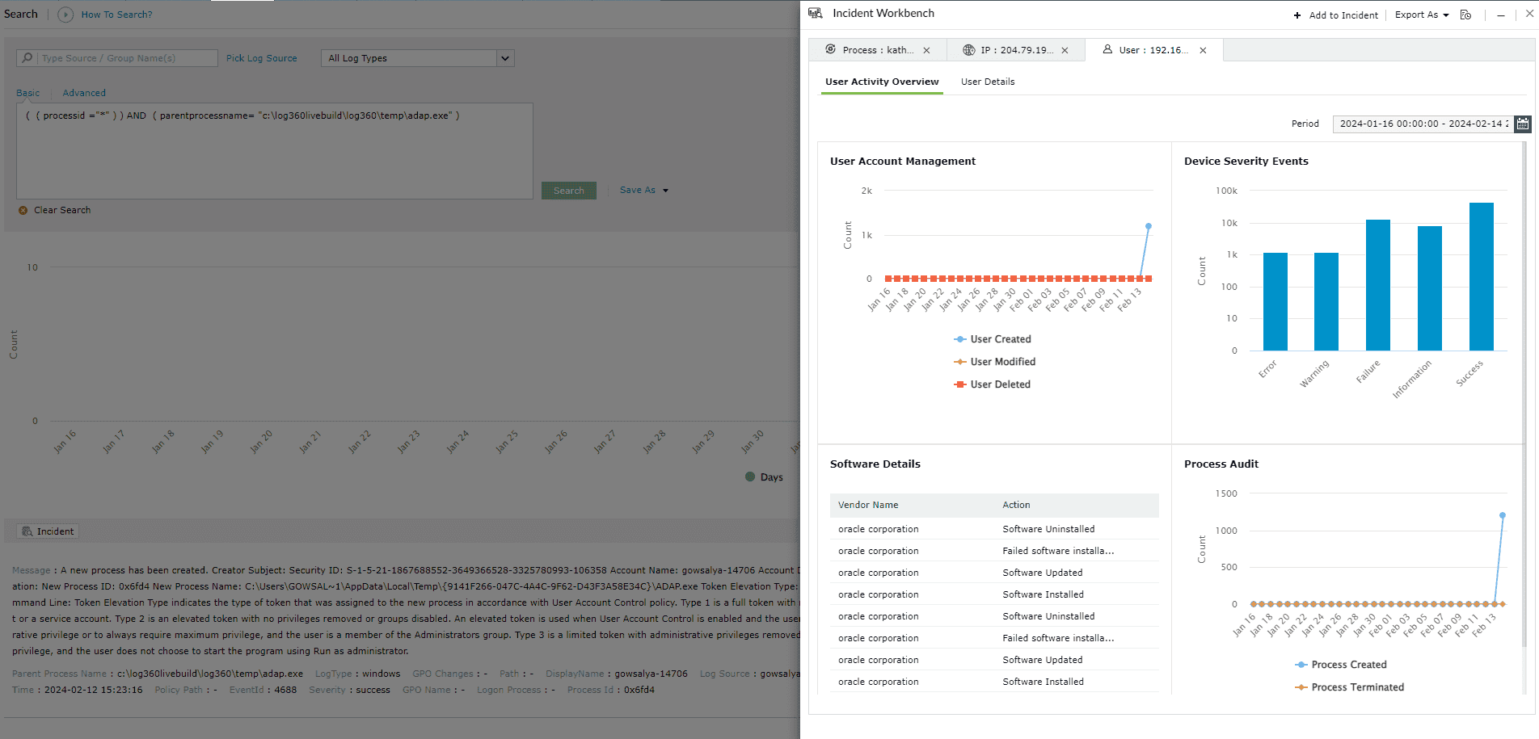Viewport: 1539px width, 739px height.
Task: Select the first Failed software installa... row
Action: [x=994, y=551]
